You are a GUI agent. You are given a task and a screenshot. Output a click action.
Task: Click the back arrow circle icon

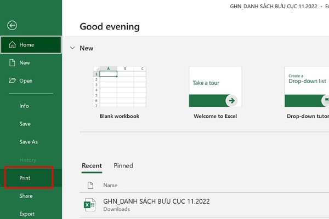coord(12,25)
